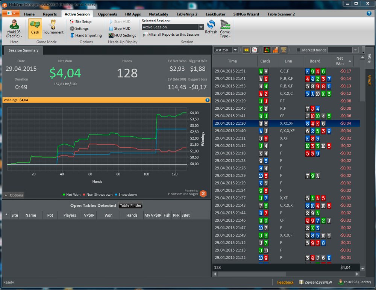Sort hands by Time column header
376x290 pixels.
232,61
